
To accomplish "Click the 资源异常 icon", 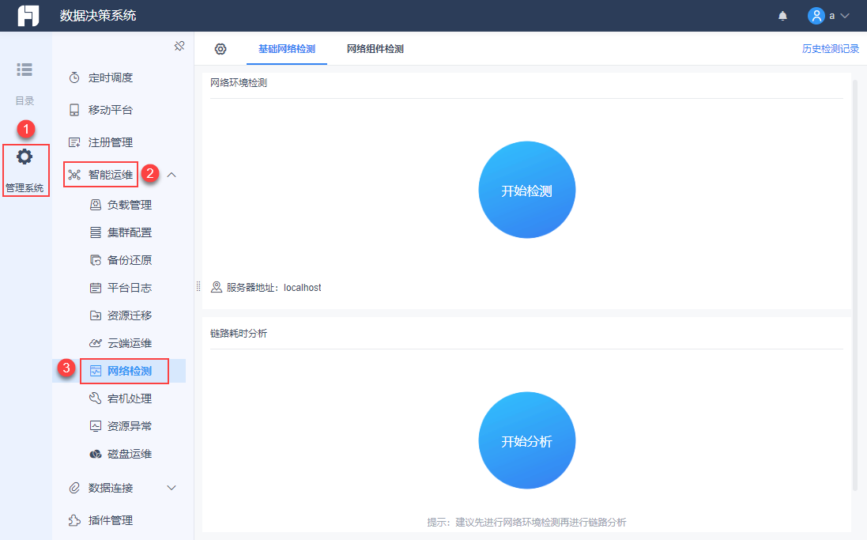I will [96, 426].
